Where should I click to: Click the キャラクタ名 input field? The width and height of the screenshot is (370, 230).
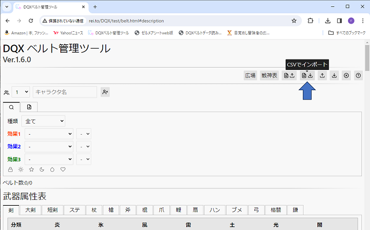[65, 92]
